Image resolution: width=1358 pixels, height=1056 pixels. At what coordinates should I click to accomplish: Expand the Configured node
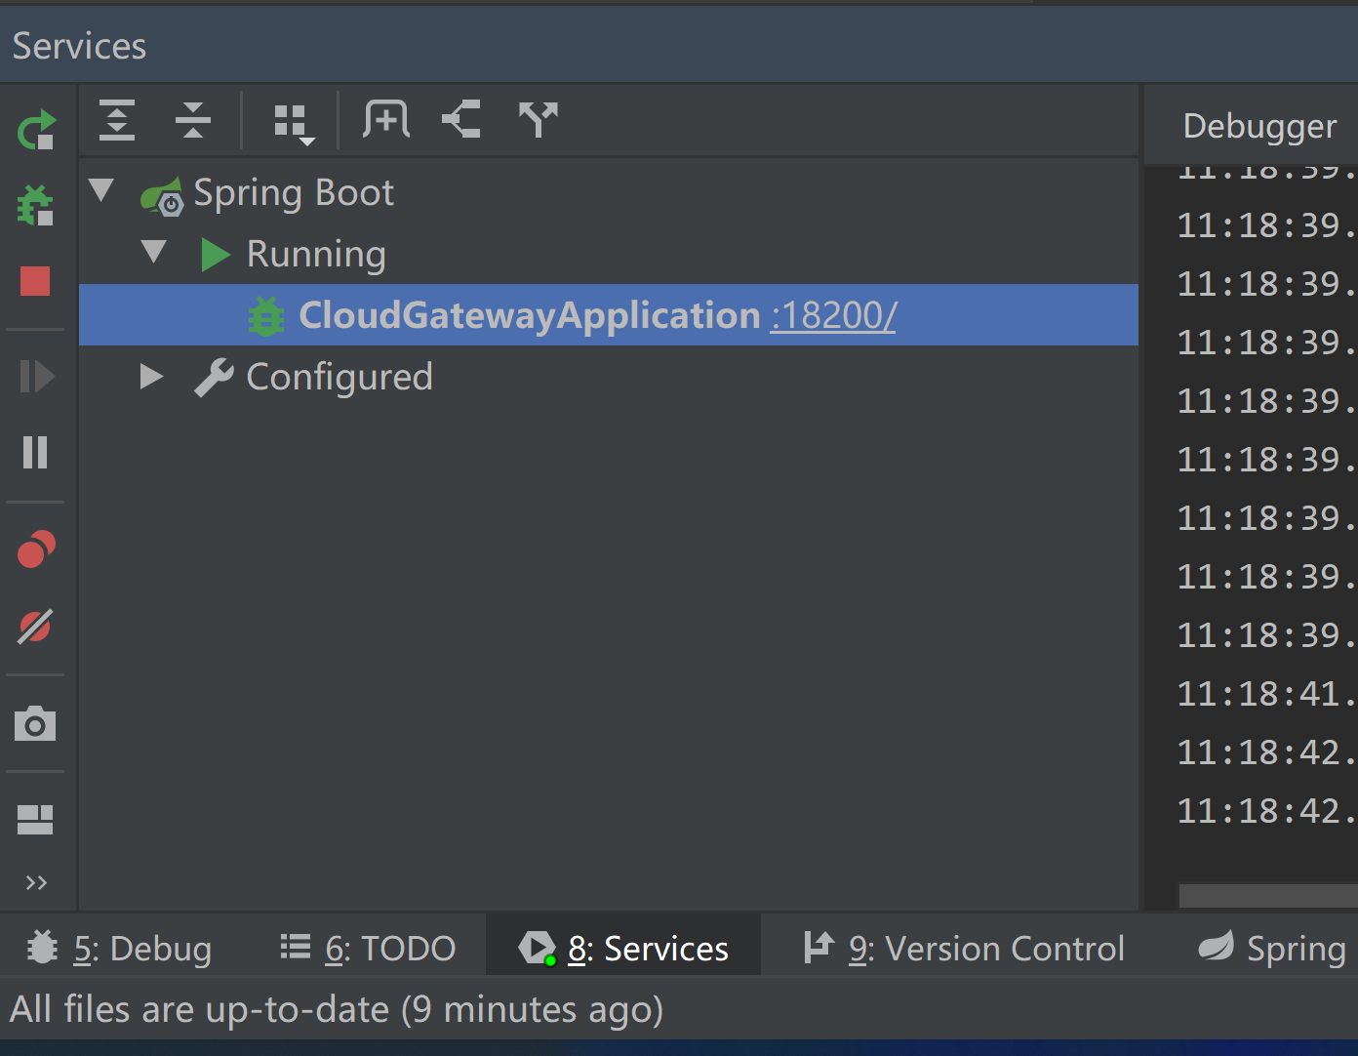(151, 376)
